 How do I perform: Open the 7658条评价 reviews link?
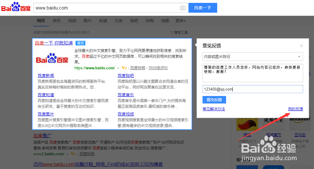pos(158,68)
